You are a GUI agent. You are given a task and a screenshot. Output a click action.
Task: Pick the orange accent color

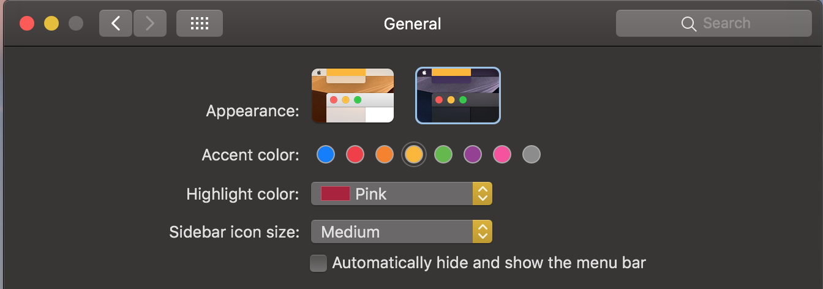385,154
